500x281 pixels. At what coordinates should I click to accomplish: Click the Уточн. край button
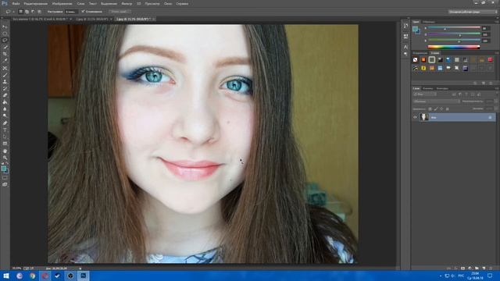tap(119, 12)
